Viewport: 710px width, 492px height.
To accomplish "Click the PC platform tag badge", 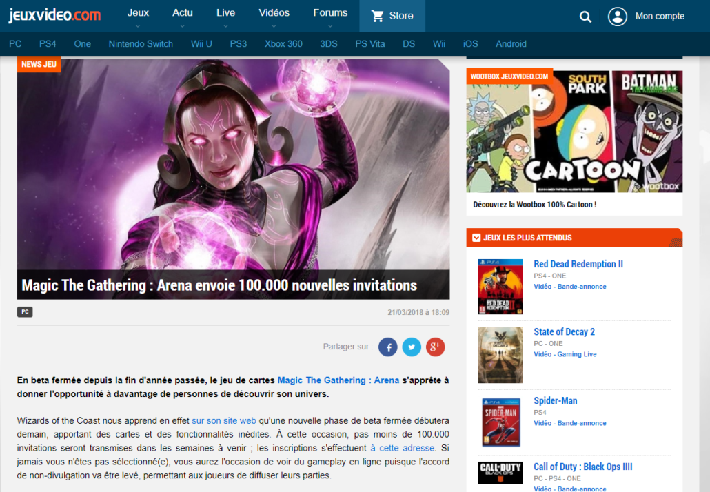I will coord(25,312).
